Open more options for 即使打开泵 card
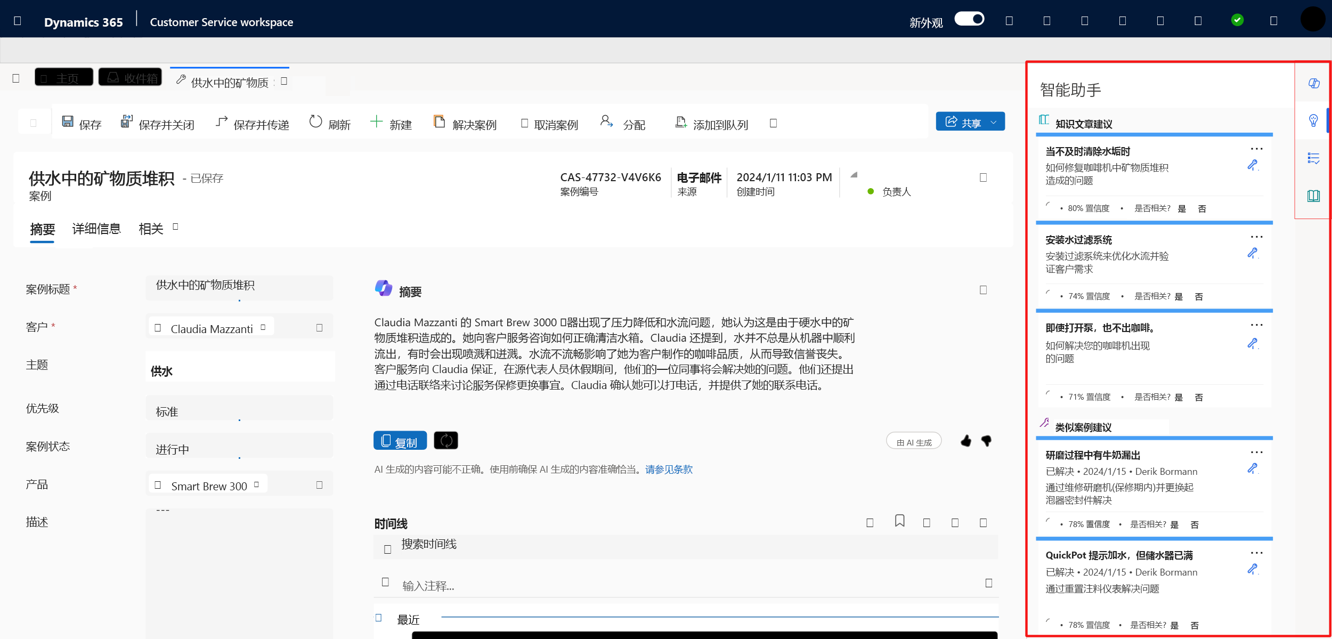Viewport: 1332px width, 639px height. pyautogui.click(x=1257, y=325)
